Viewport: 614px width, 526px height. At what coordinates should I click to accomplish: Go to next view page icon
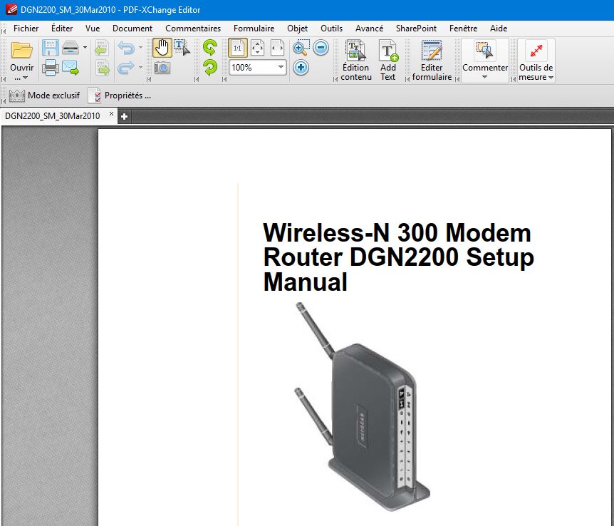[x=102, y=68]
